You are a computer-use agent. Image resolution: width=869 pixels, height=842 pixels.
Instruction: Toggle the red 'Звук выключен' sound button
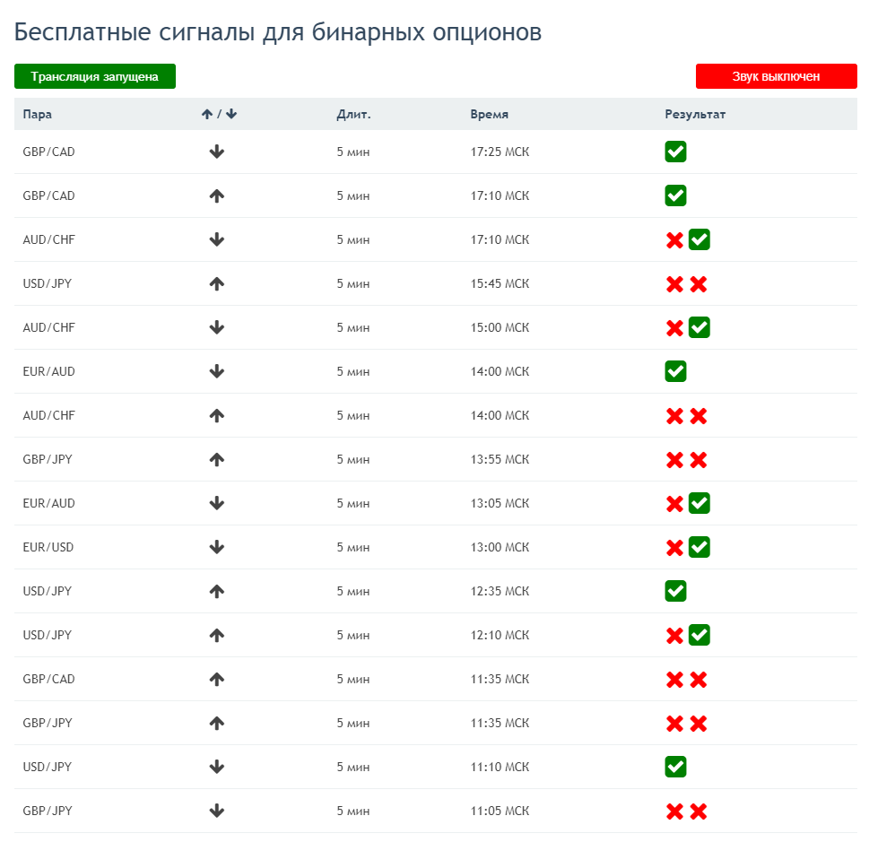[776, 76]
